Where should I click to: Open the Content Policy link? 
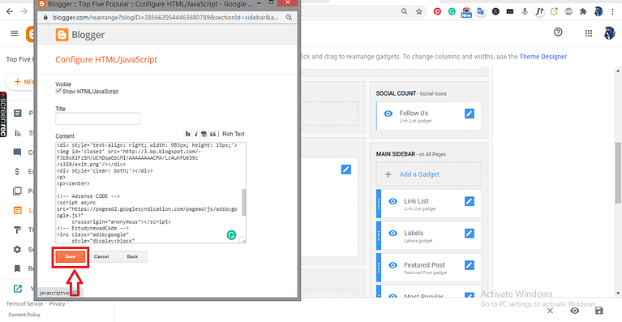coord(24,315)
